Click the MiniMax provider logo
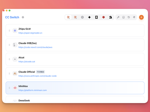The image size is (150, 112). (x=15, y=88)
